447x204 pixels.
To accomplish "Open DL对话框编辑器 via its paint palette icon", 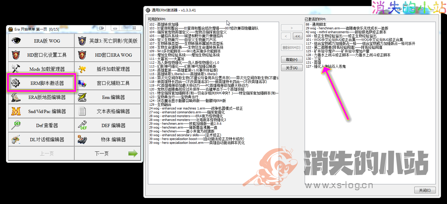I will (16, 139).
